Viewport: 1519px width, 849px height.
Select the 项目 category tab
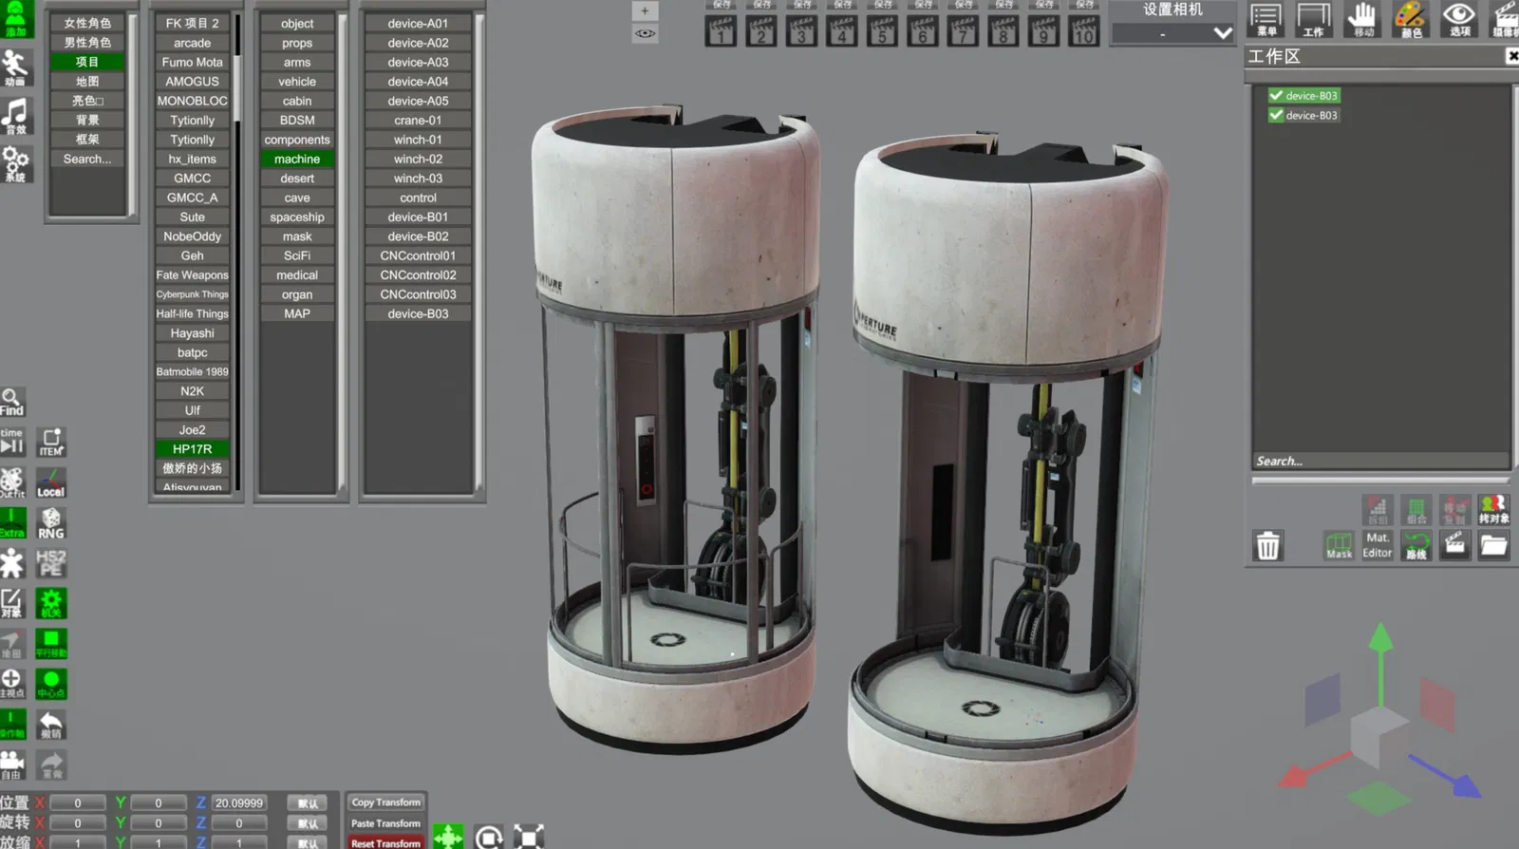coord(87,62)
